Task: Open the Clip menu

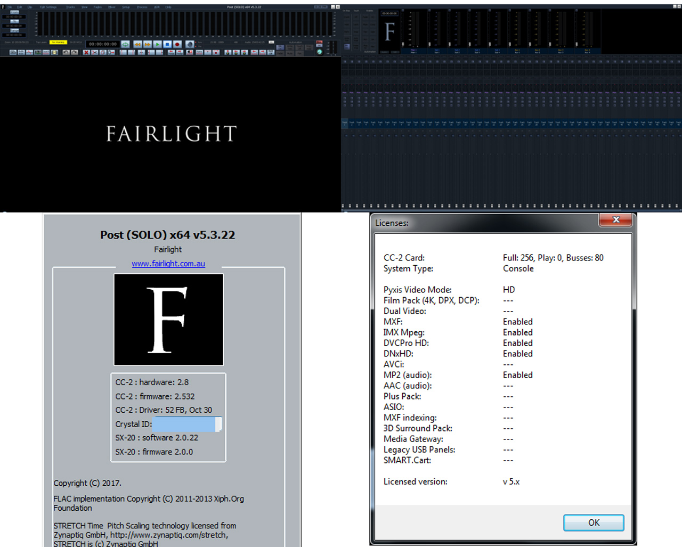Action: 30,7
